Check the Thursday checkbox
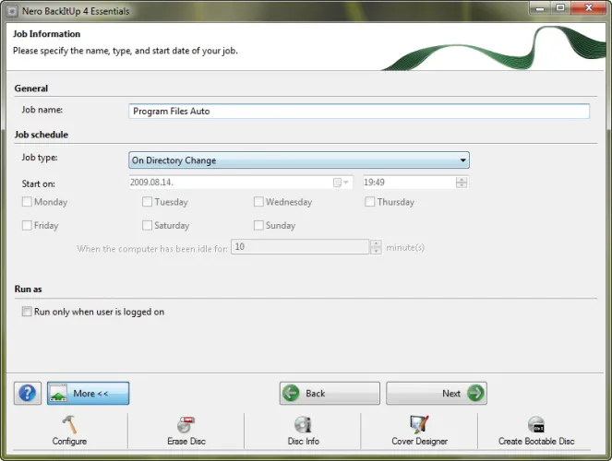The image size is (612, 461). point(369,202)
